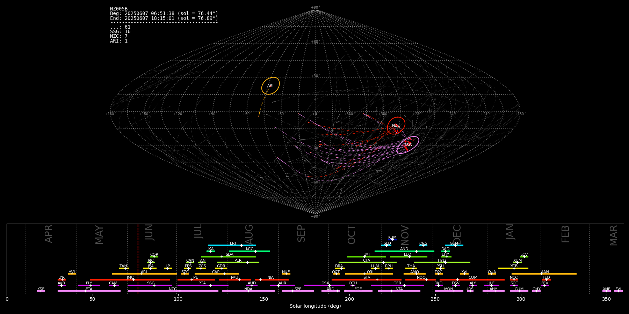Click the red dashed current solar longitude marker
This screenshot has height=314, width=629.
[x=138, y=259]
